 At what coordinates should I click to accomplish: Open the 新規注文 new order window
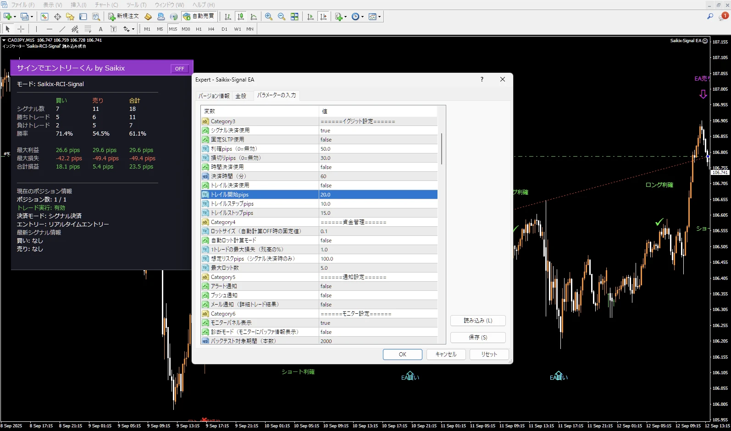tap(123, 16)
